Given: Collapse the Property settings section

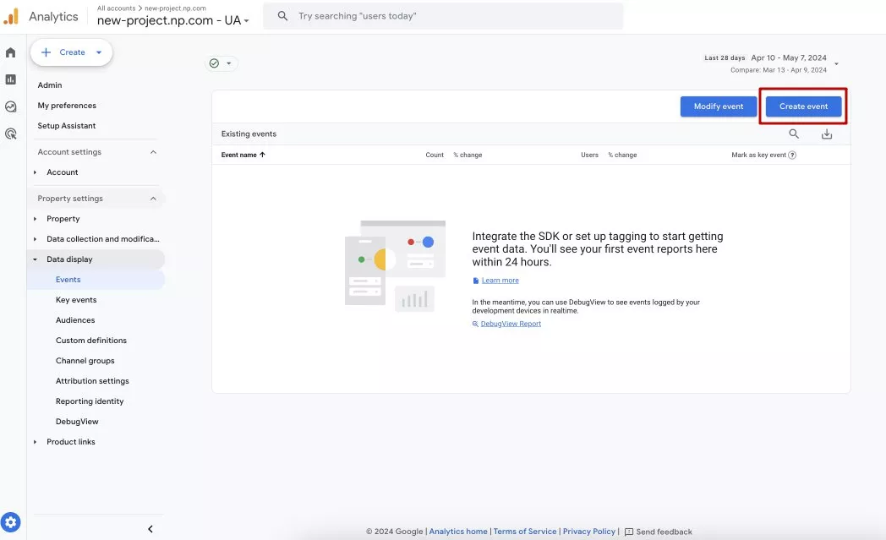Looking at the screenshot, I should (153, 199).
